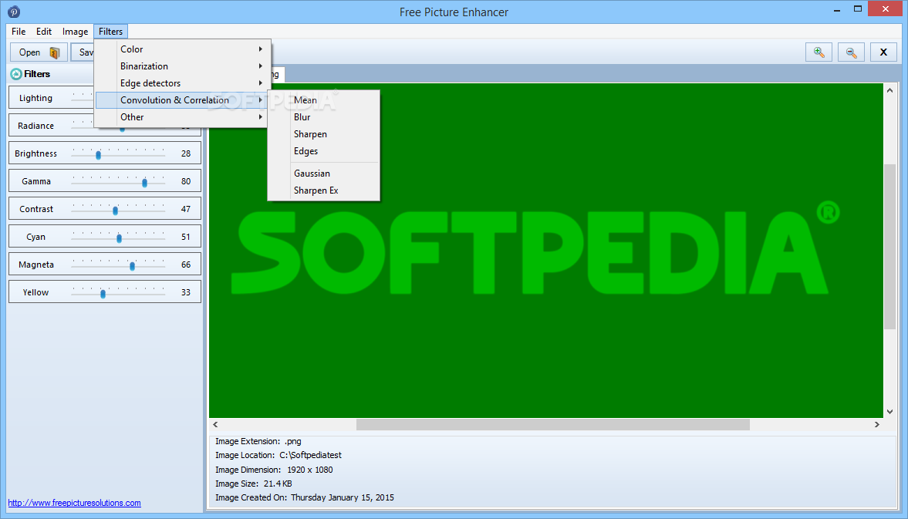Open the File menu
The width and height of the screenshot is (908, 519).
(19, 32)
